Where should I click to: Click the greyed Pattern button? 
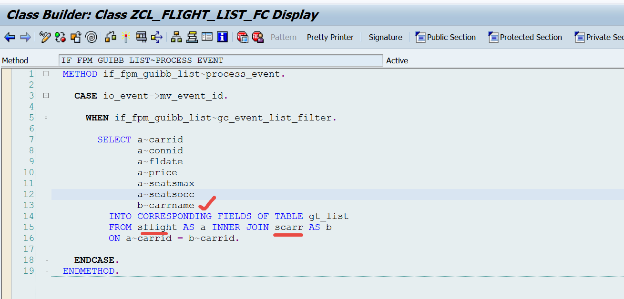tap(284, 37)
